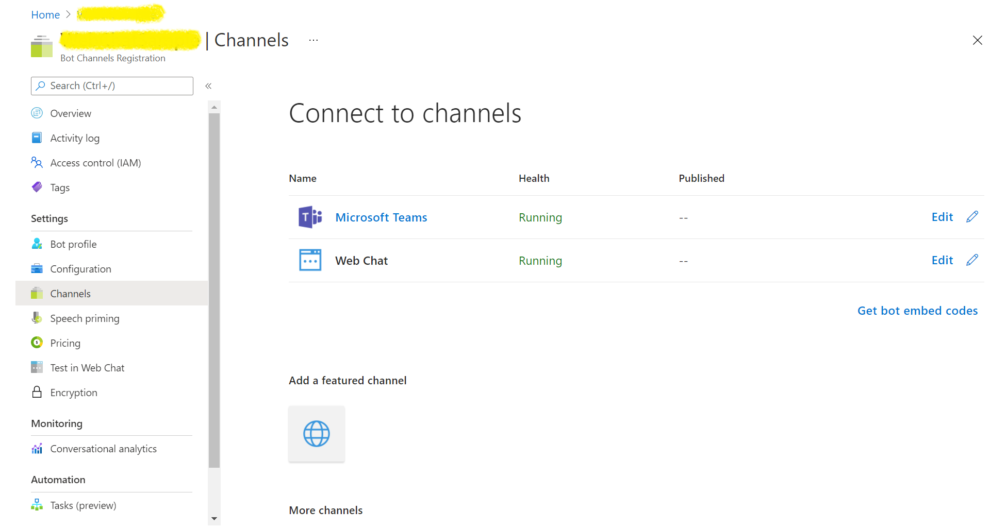Collapse the sidebar with double-chevron button
This screenshot has width=990, height=528.
pos(208,86)
